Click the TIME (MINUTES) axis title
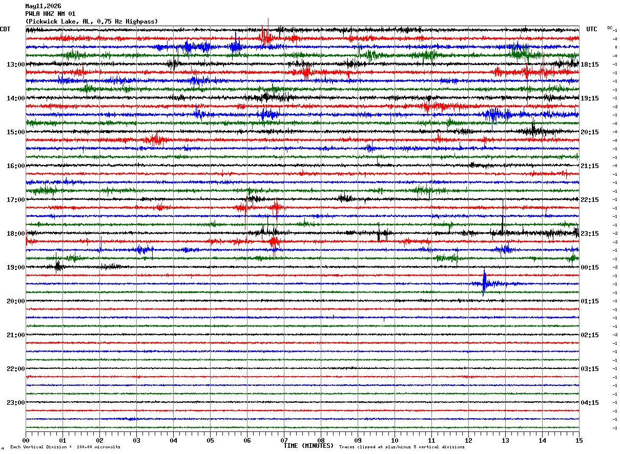The height and width of the screenshot is (454, 620). point(308,446)
